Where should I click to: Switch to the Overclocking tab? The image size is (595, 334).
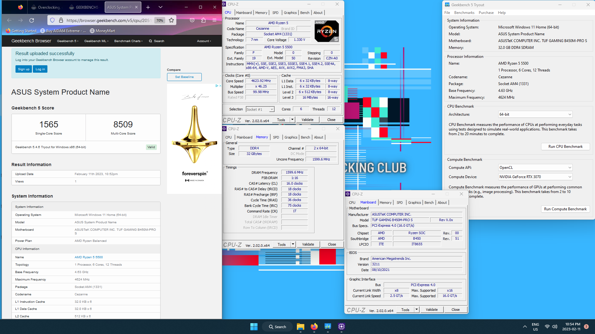click(x=46, y=7)
